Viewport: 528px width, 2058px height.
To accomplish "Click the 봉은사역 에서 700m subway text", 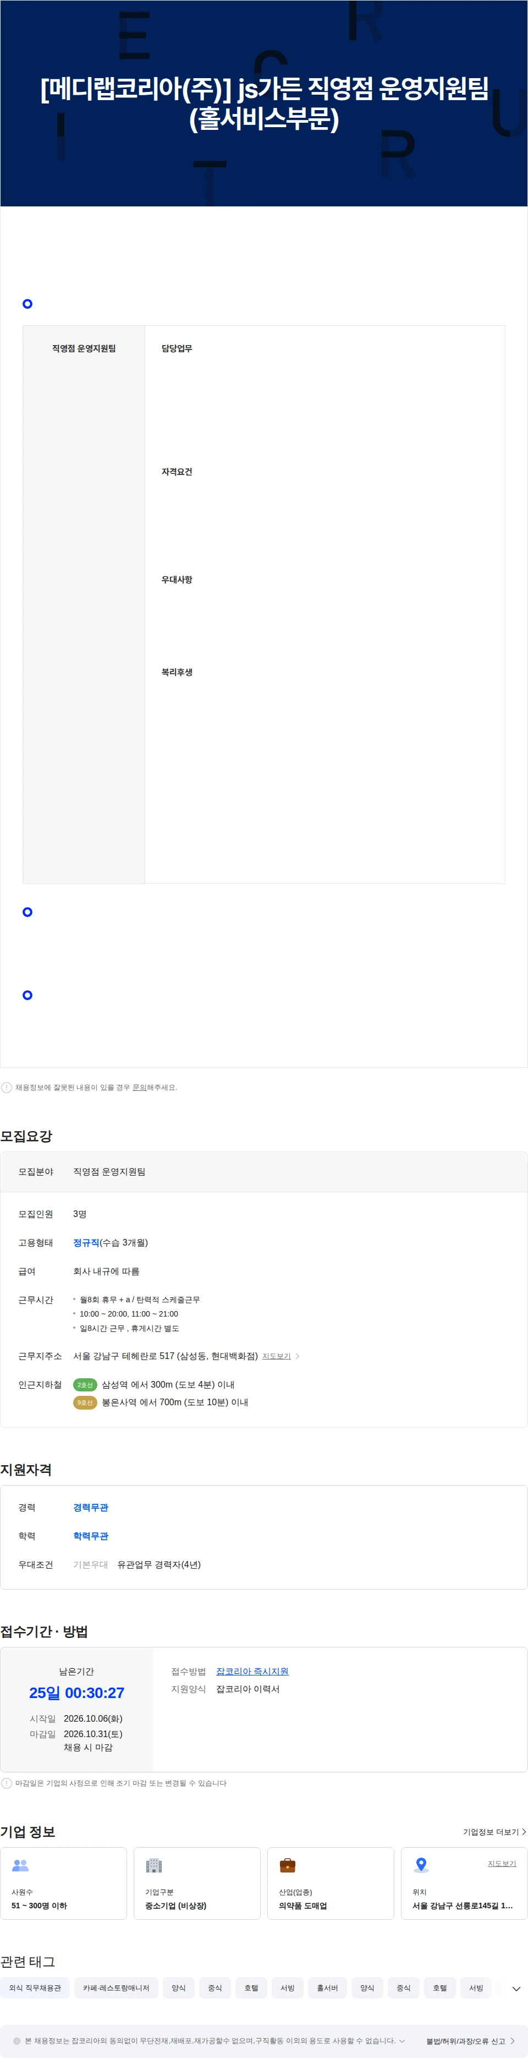I will pyautogui.click(x=175, y=1402).
